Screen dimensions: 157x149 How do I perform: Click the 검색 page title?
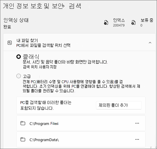[75, 6]
